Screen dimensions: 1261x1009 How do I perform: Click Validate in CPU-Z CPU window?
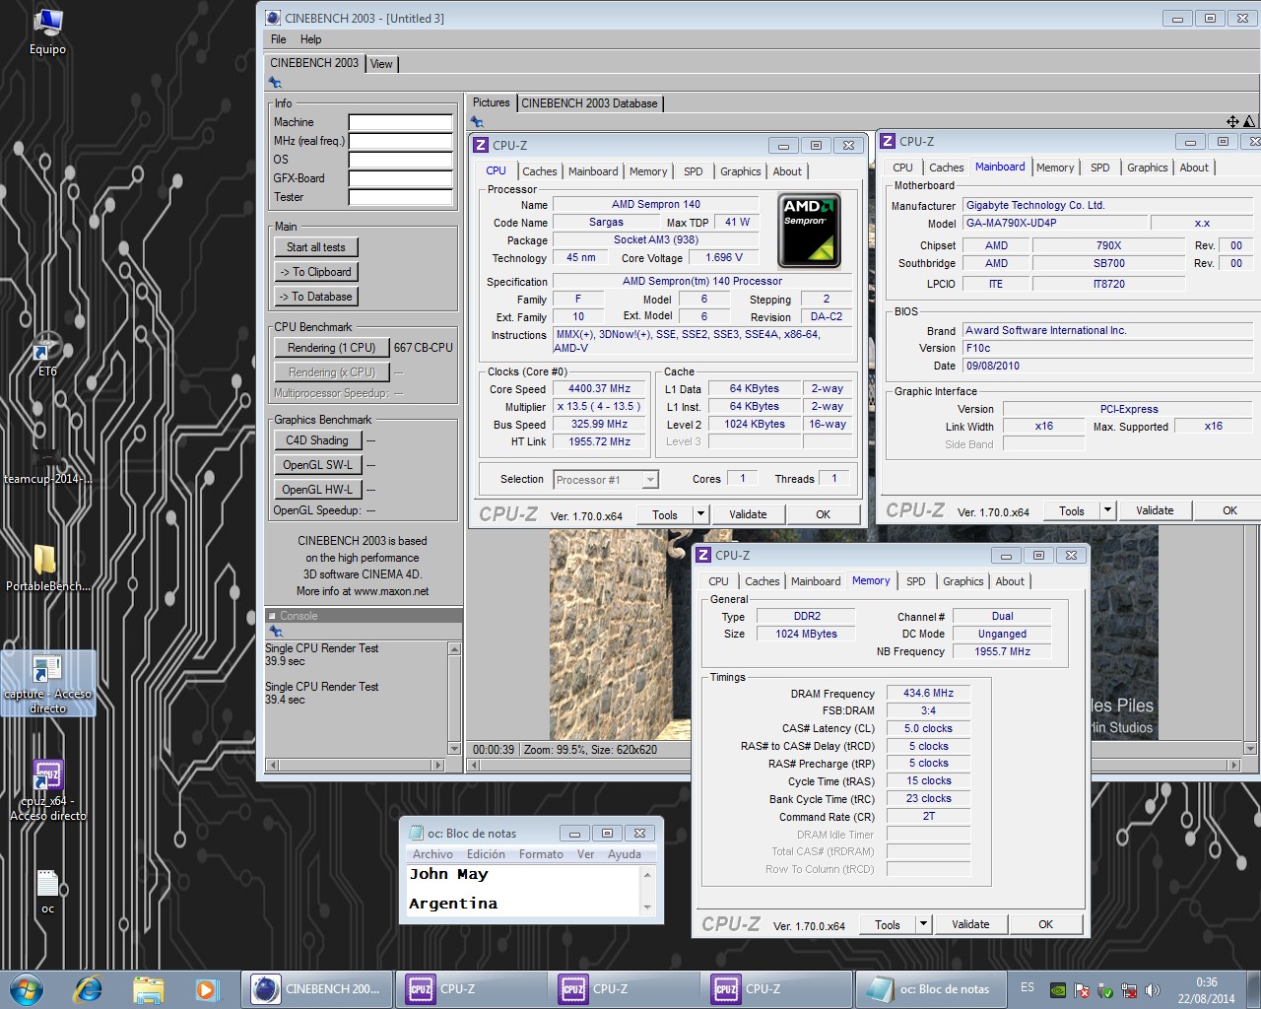coord(748,514)
